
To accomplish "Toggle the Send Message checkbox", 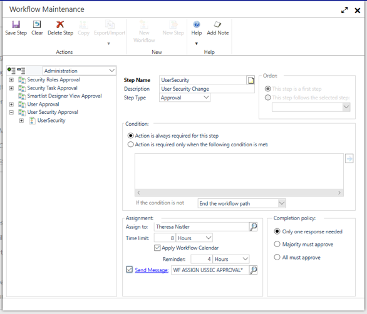I will coord(129,270).
